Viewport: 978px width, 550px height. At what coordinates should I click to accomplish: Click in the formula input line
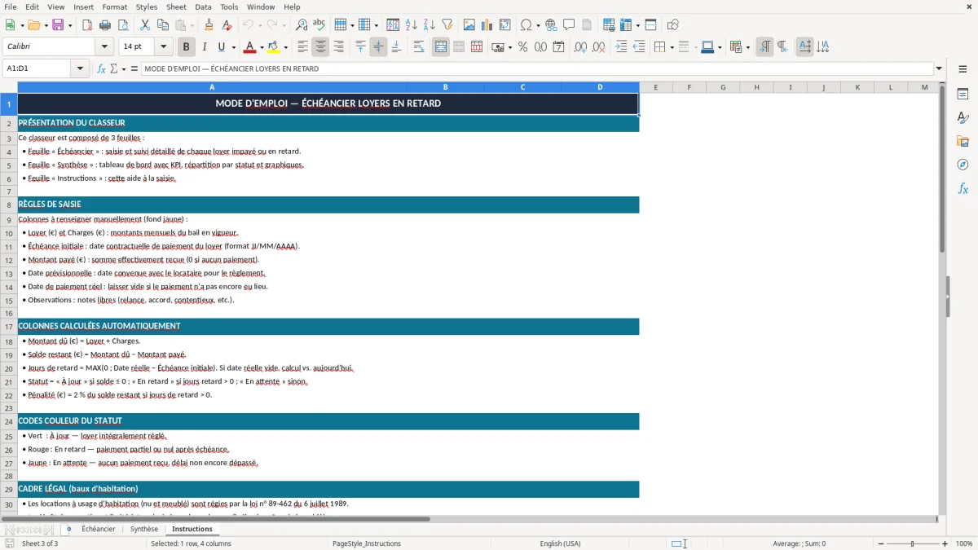pyautogui.click(x=536, y=68)
